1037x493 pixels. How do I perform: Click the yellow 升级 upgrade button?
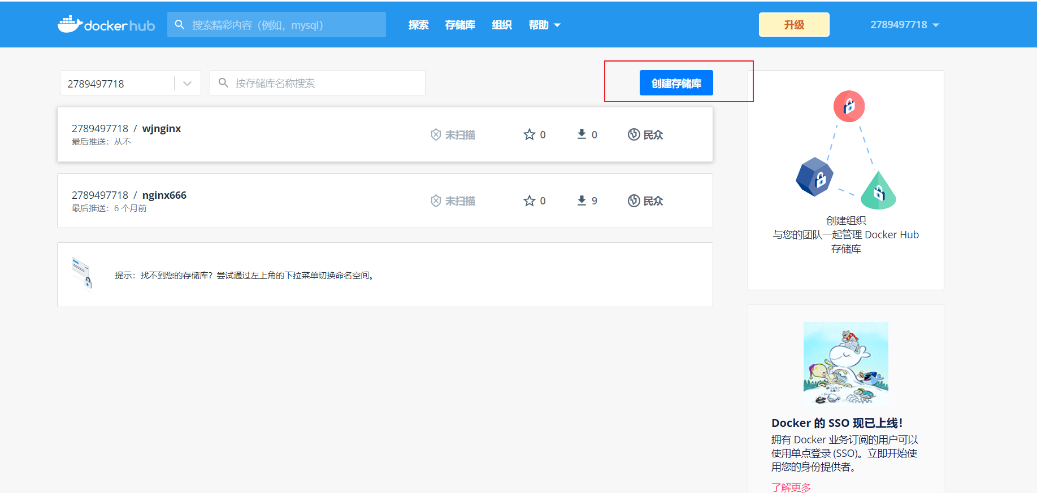tap(794, 25)
